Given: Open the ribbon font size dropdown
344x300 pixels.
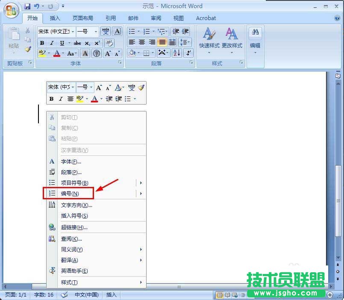Looking at the screenshot, I should (96, 32).
